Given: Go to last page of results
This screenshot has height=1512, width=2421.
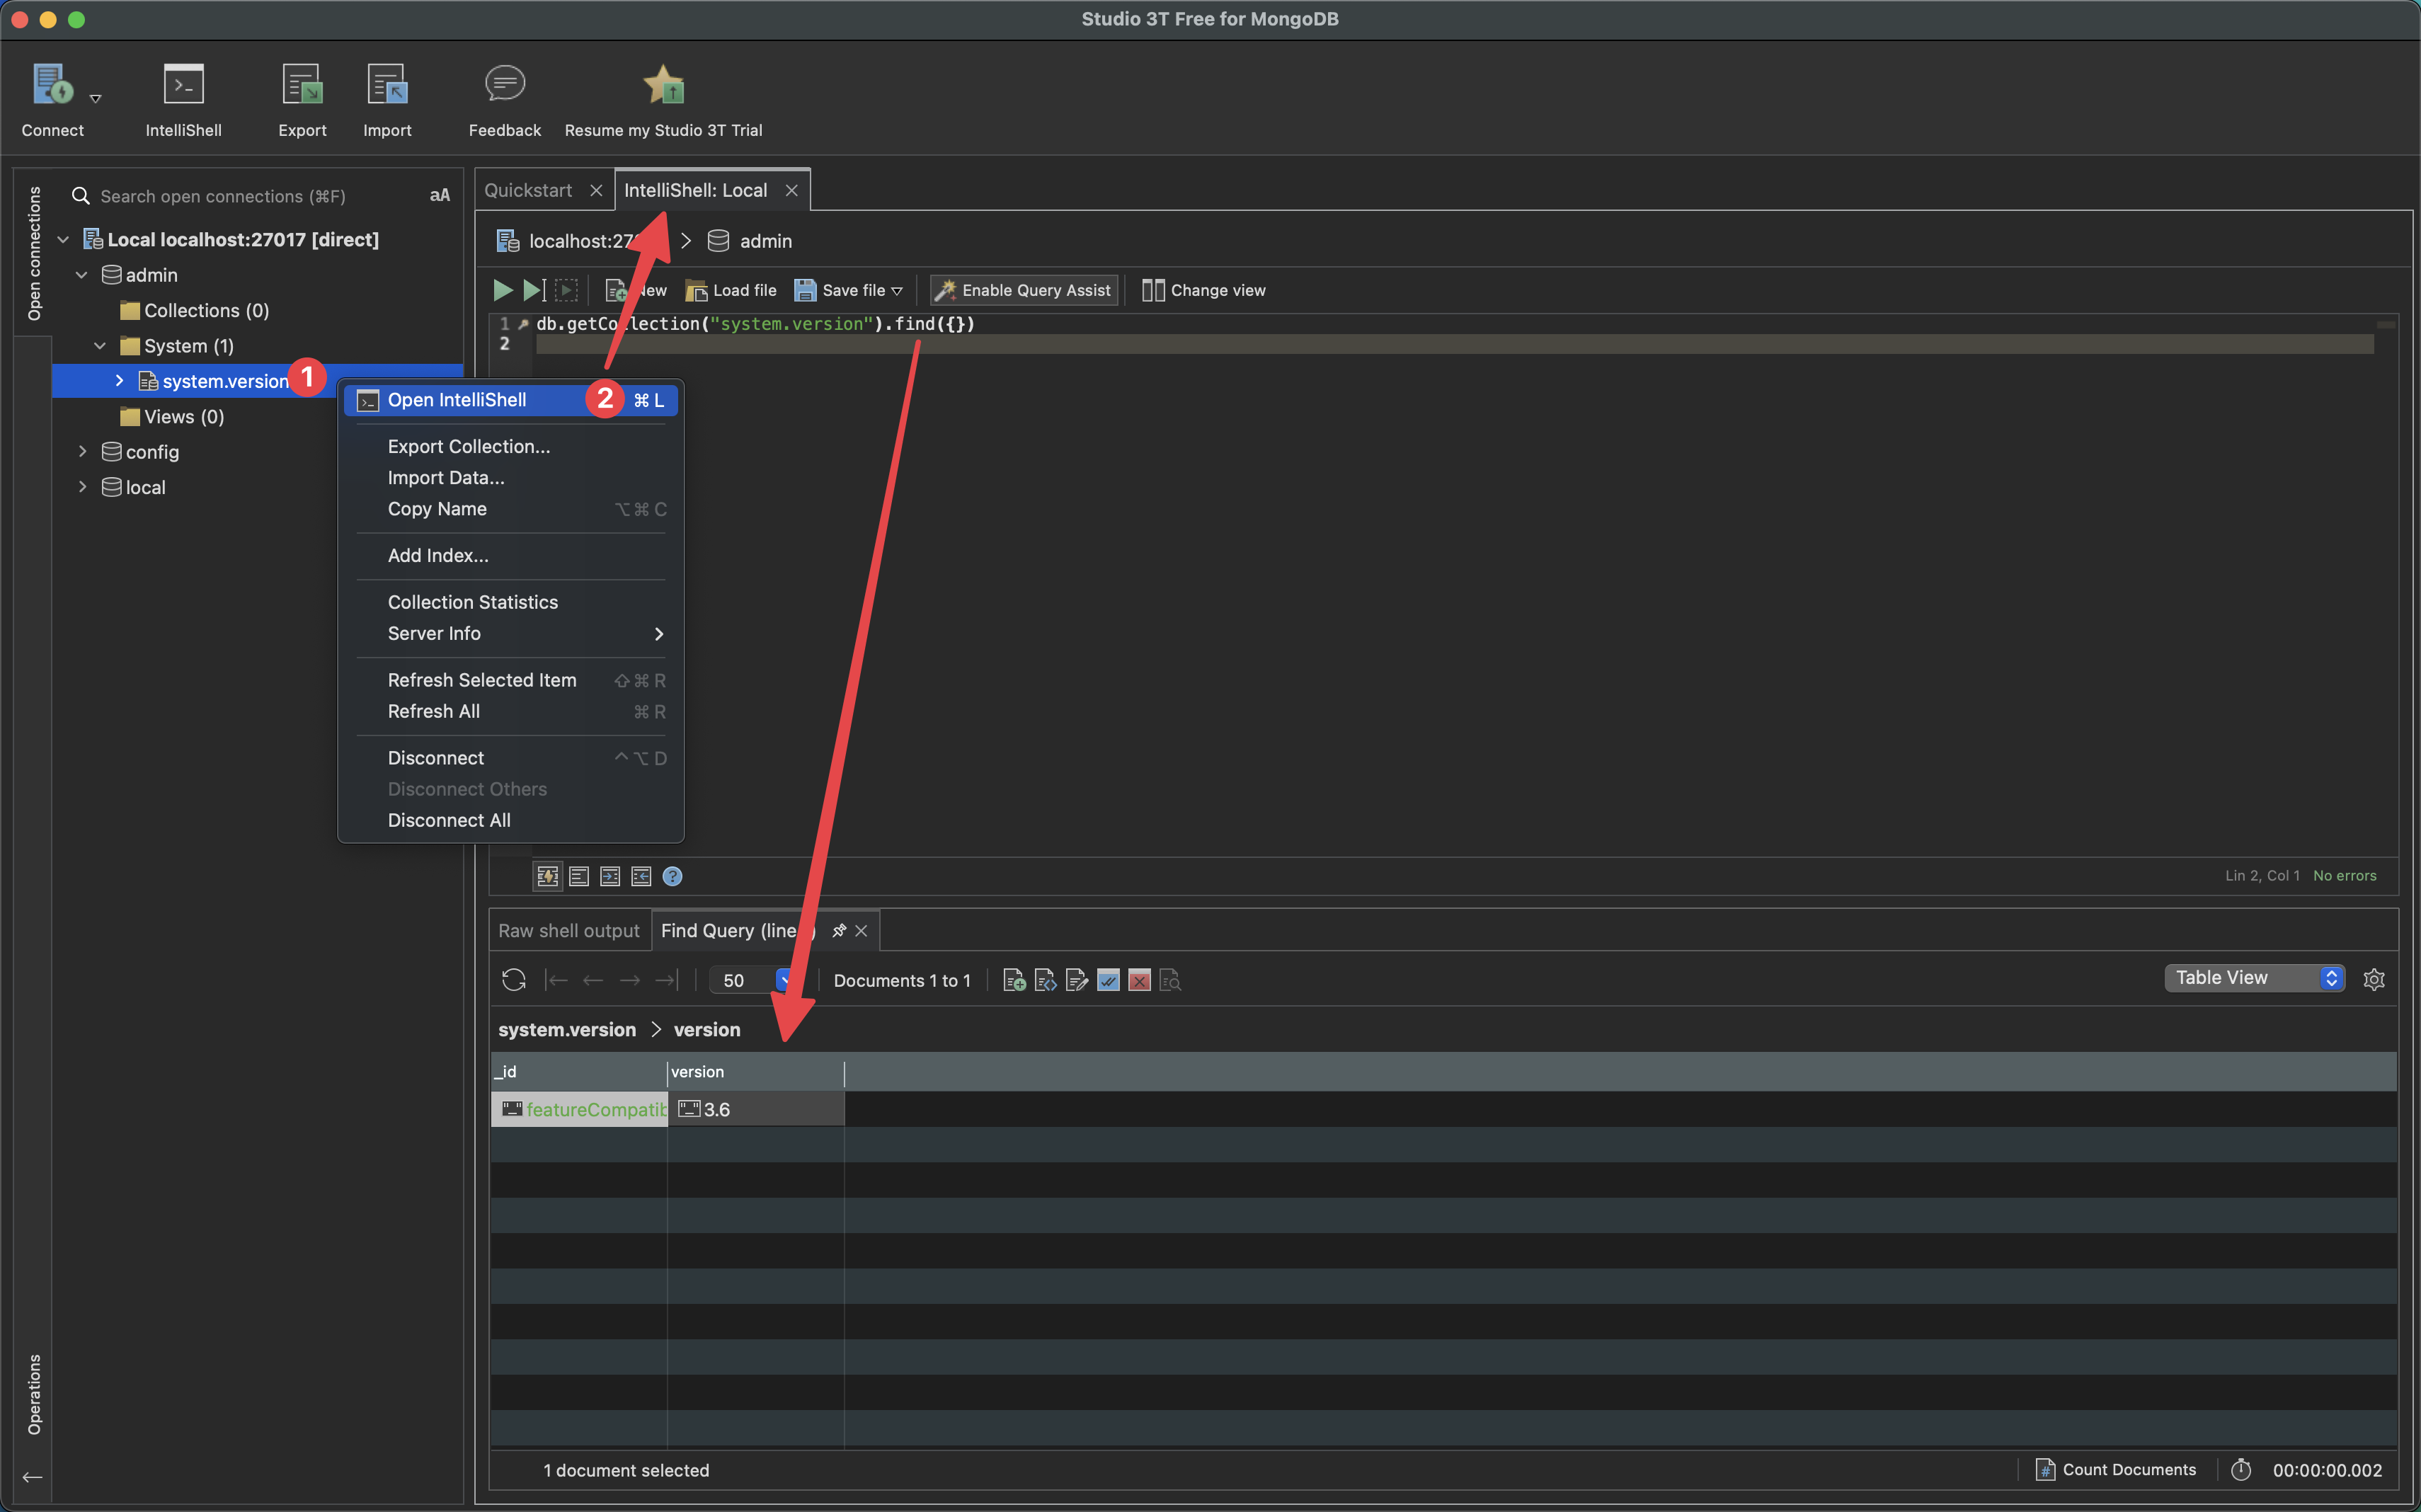Looking at the screenshot, I should [x=667, y=980].
